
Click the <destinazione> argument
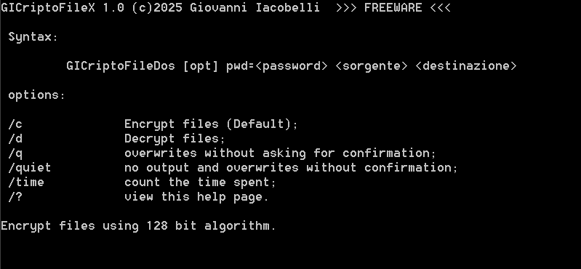pos(466,66)
